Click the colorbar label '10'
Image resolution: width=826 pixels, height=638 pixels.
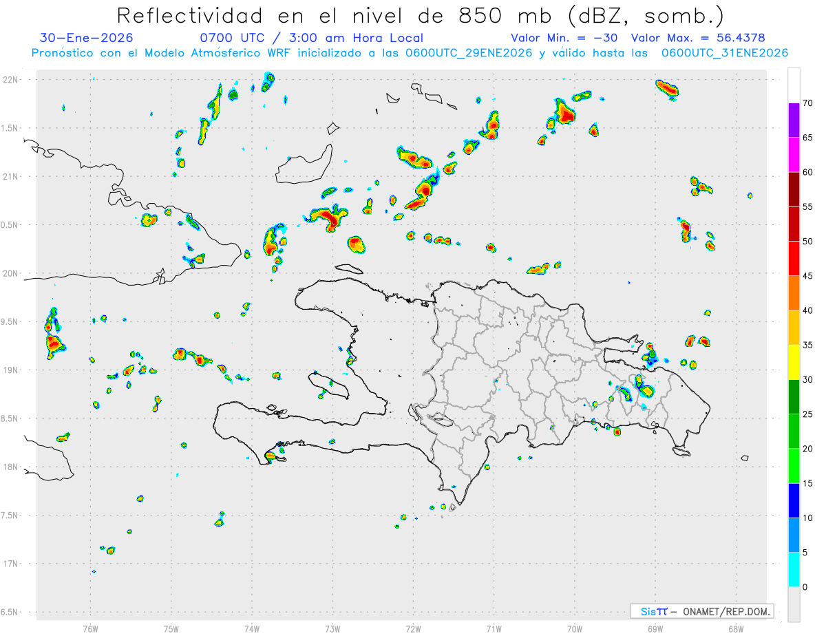pyautogui.click(x=807, y=518)
